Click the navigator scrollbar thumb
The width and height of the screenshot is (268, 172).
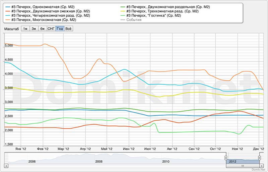pos(243,165)
